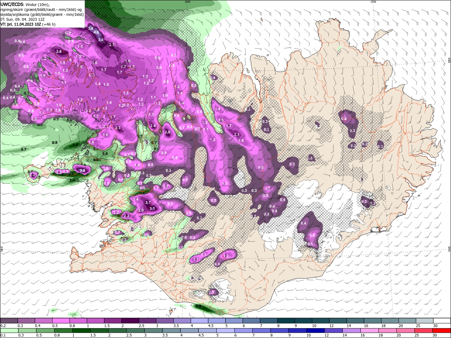Screen dimensions: 451x338
Task: Click the '3.5' label in snow legend row
Action: [x=176, y=326]
